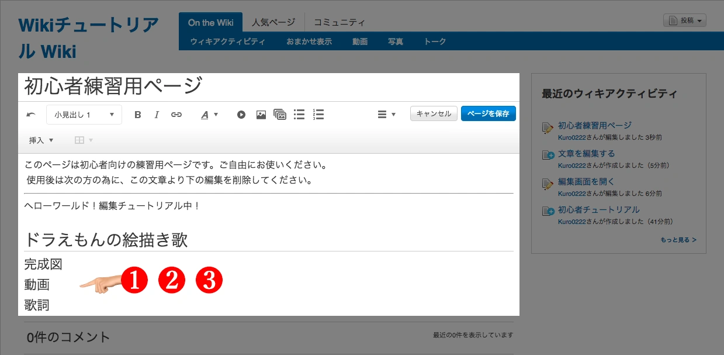Click the ヘローワールド!編集チュートリアル中! line
724x355 pixels.
click(x=113, y=206)
